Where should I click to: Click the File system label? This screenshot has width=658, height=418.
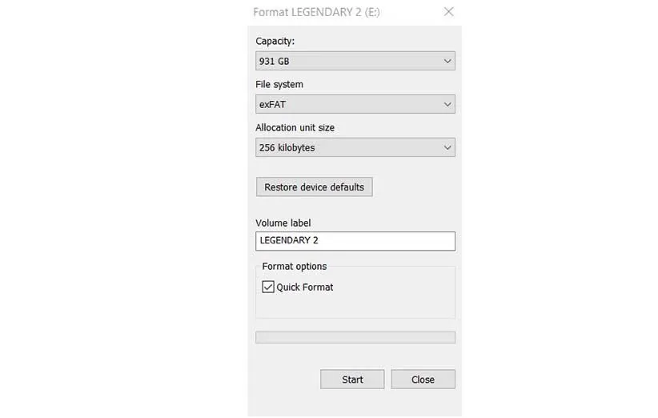pos(279,84)
